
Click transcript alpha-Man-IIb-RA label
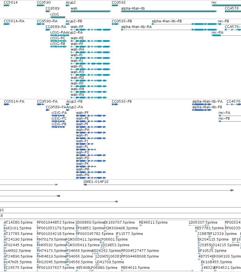click(137, 27)
